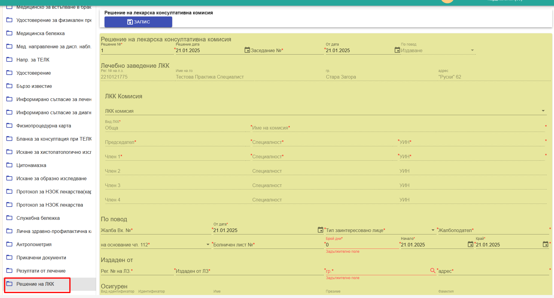Click folder icon beside Бързо известие
Viewport: 554px width, 298px height.
[x=9, y=86]
